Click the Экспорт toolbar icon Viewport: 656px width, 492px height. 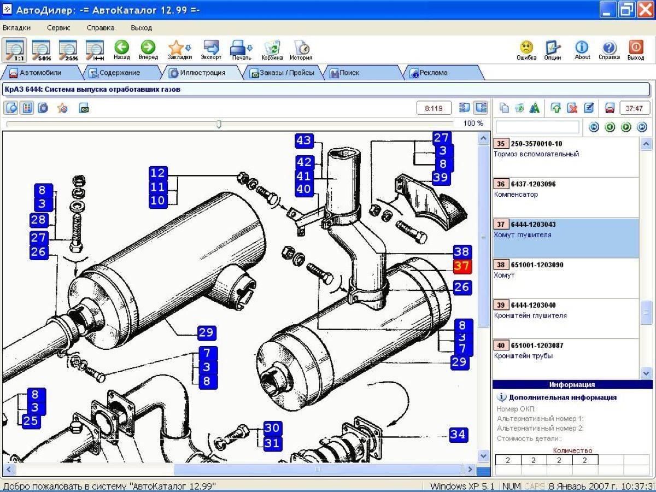point(211,50)
